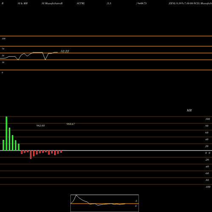Click the "SI & MR" header text
This screenshot has height=212, width=212.
point(22,3)
